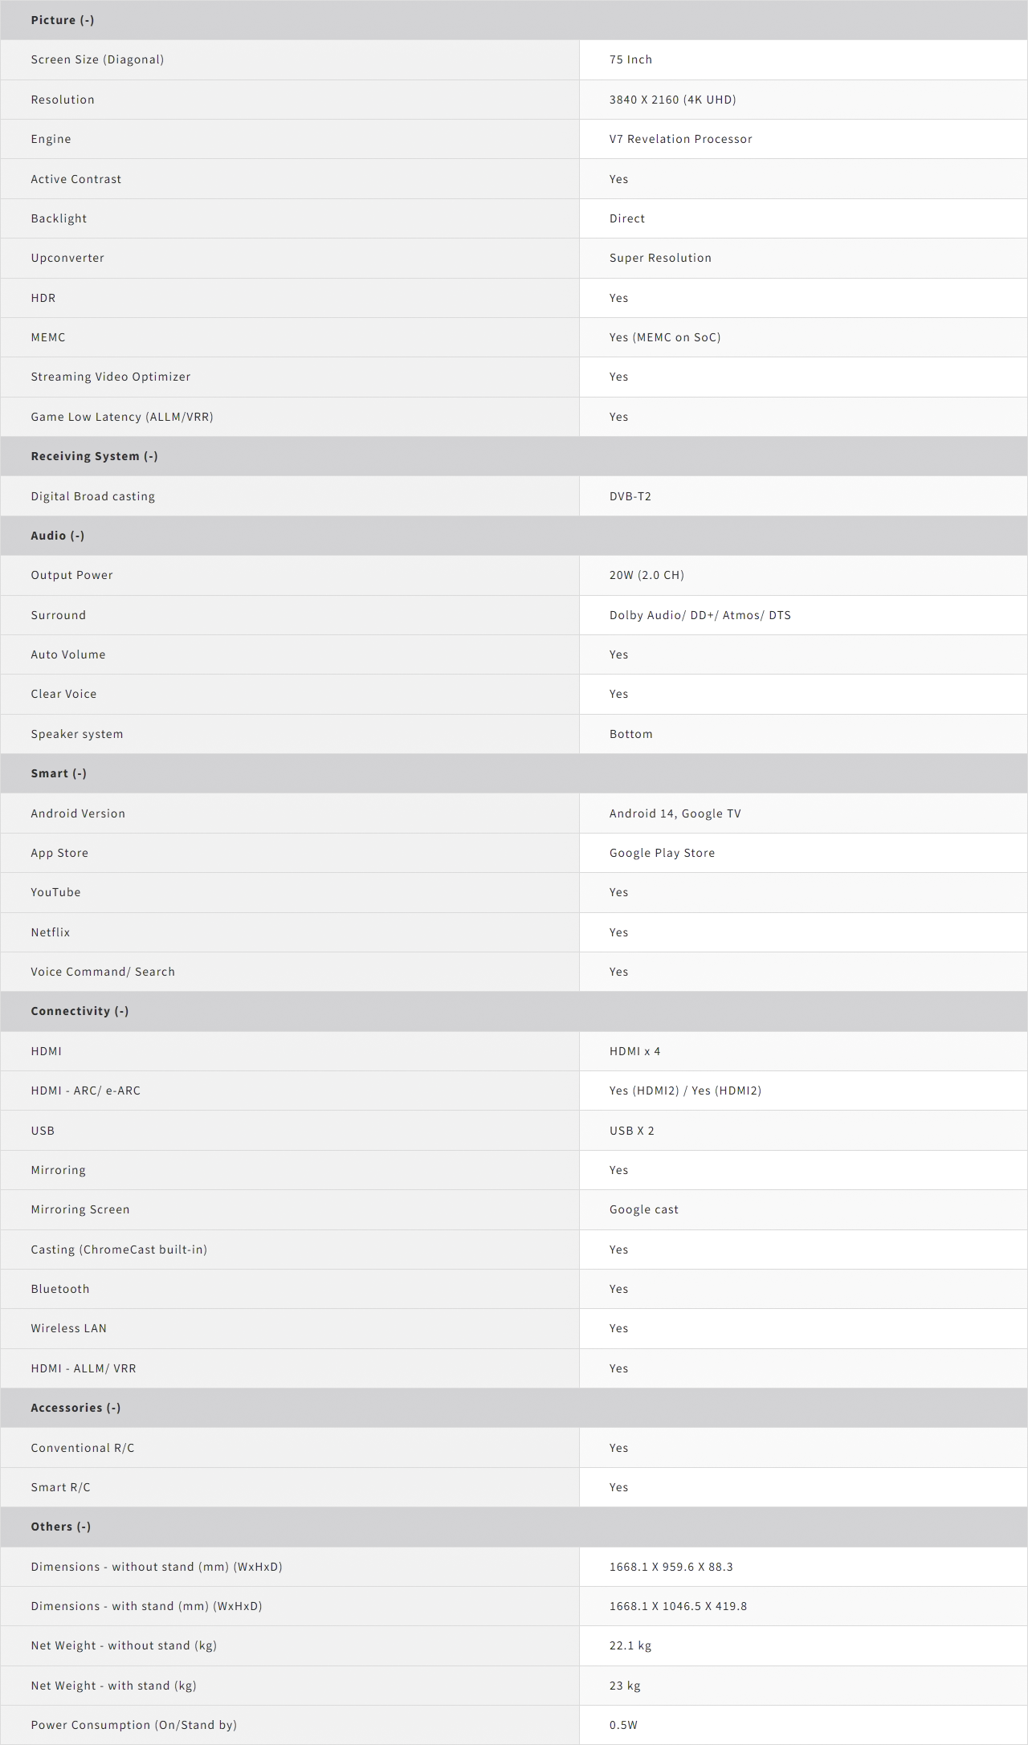Click the Game Low Latency (ALLM/VRR) label

122,417
